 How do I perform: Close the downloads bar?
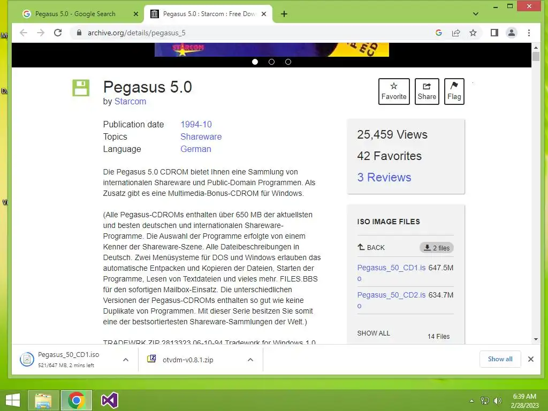pos(530,359)
